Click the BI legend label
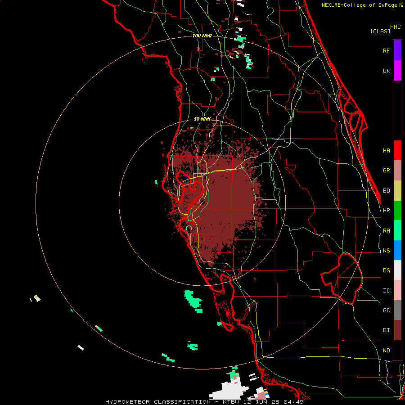Screen dimensions: 405x405 click(x=387, y=330)
